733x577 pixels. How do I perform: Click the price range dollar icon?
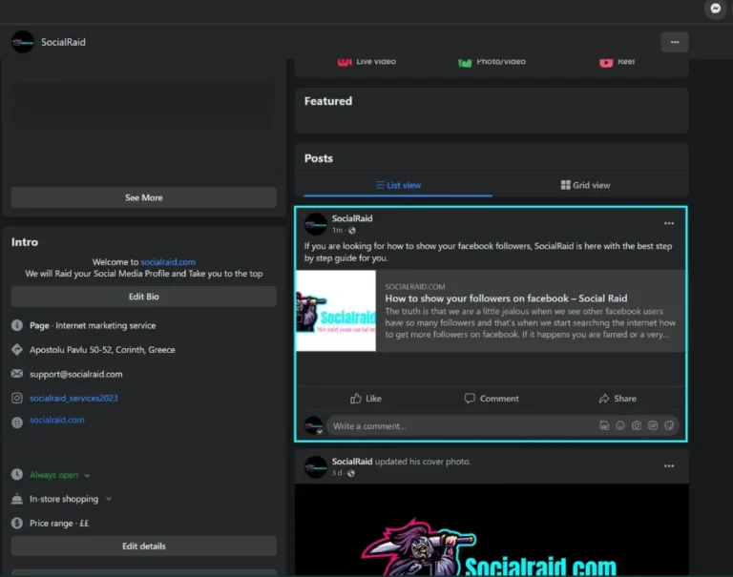pyautogui.click(x=17, y=524)
